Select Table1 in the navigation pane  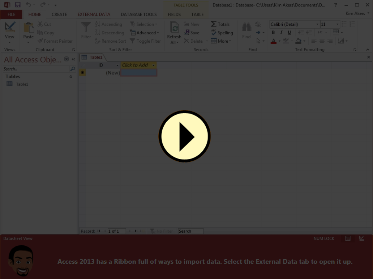pos(22,84)
